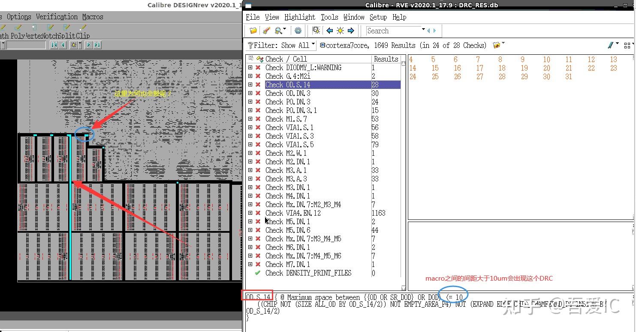The width and height of the screenshot is (636, 332).
Task: Click the gear options icon in RVE toolbar
Action: point(298,30)
